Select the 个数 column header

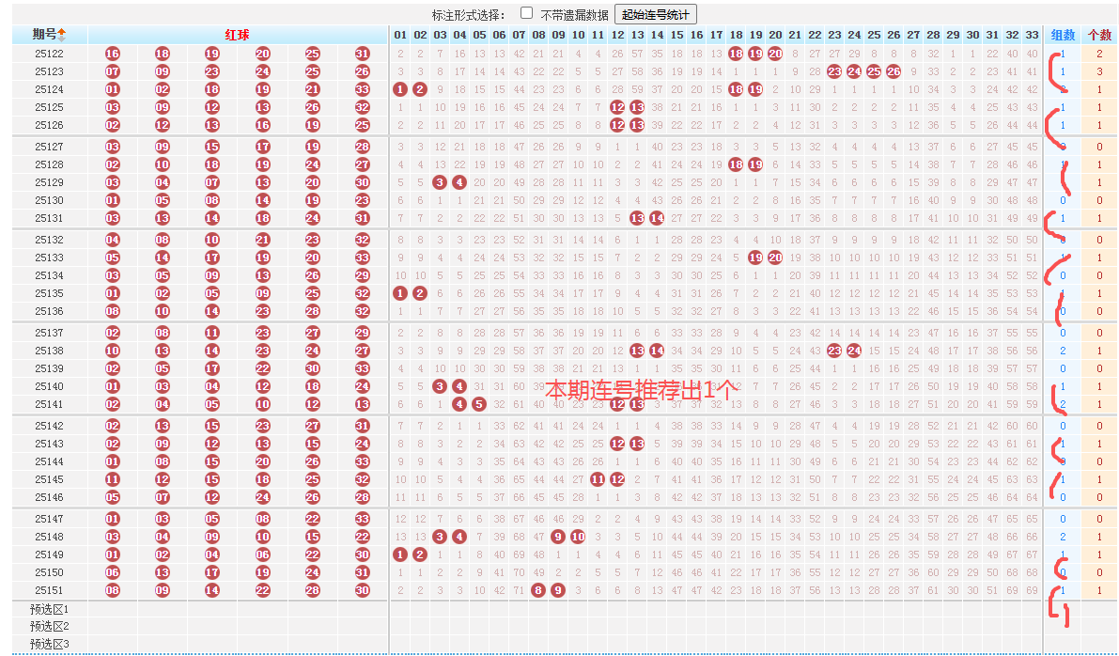pyautogui.click(x=1099, y=34)
